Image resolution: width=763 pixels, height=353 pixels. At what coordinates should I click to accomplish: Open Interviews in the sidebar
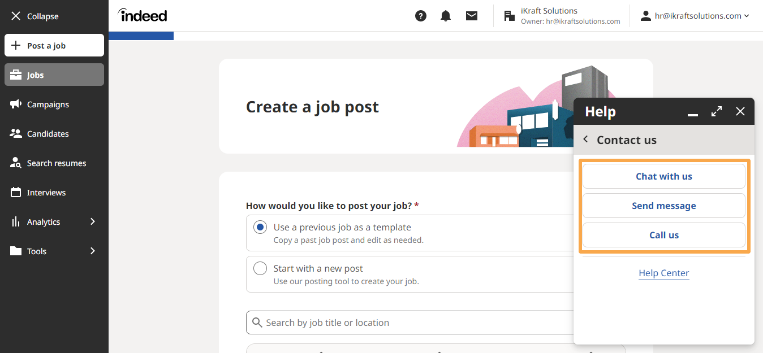(54, 192)
